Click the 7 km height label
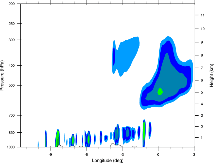 tap(202, 68)
